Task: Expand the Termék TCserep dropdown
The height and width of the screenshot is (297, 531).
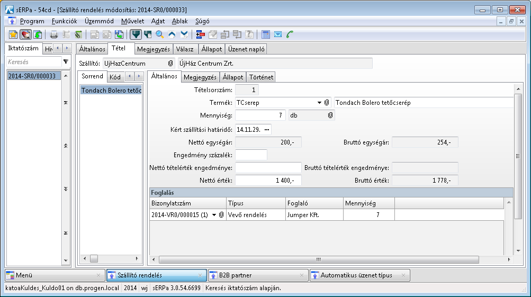Action: pos(319,103)
